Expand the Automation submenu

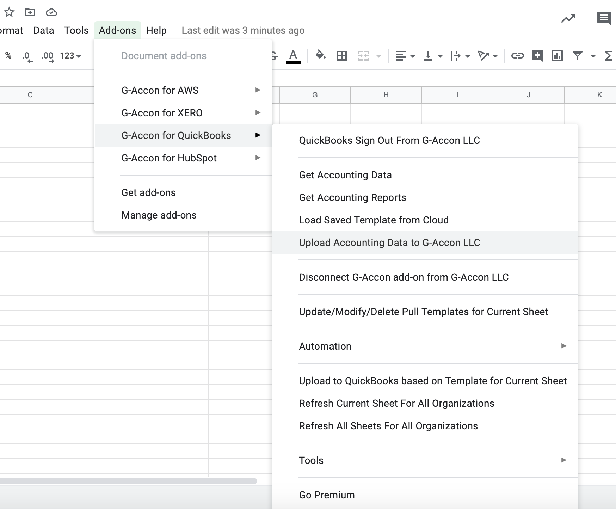425,346
